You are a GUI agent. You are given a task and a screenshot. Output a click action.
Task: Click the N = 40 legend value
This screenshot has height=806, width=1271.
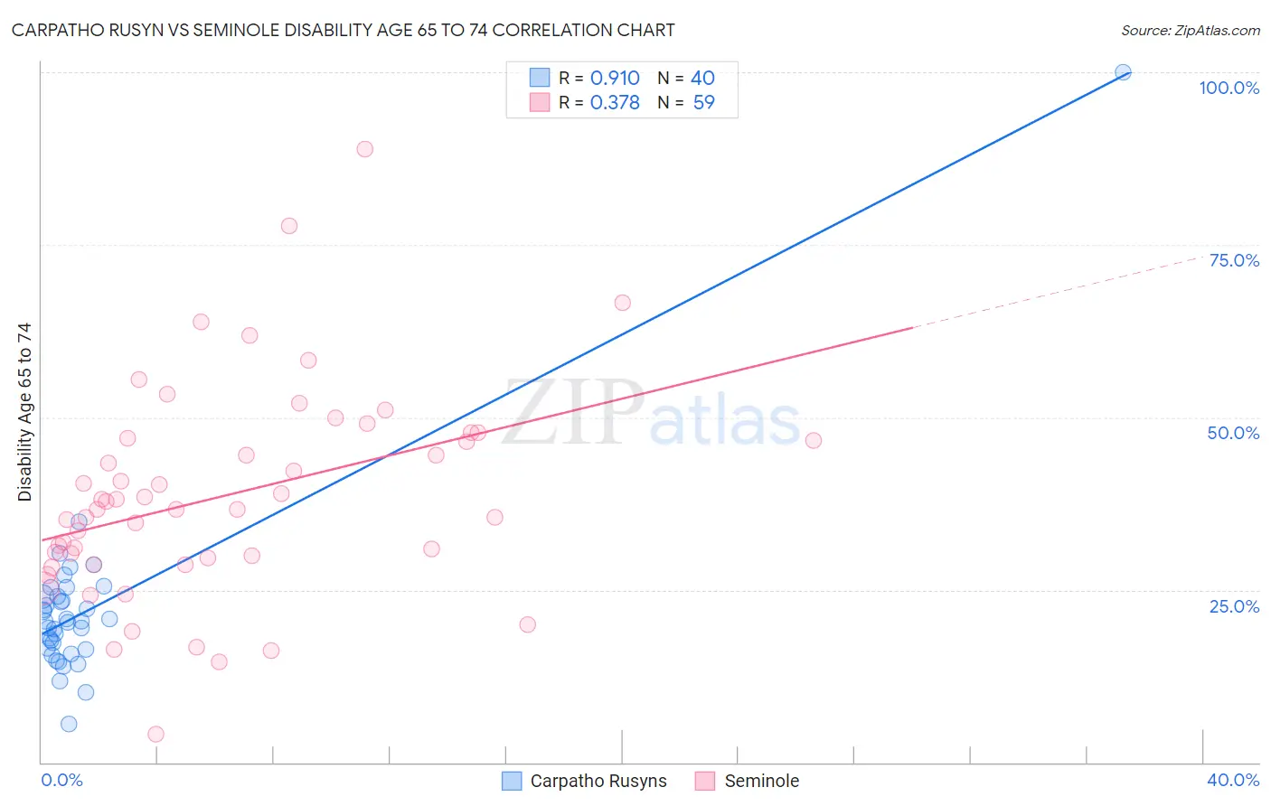point(686,78)
